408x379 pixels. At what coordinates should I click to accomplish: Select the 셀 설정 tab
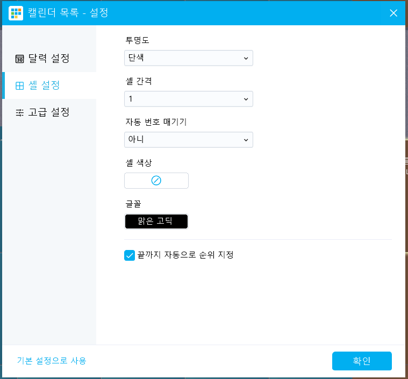[49, 85]
